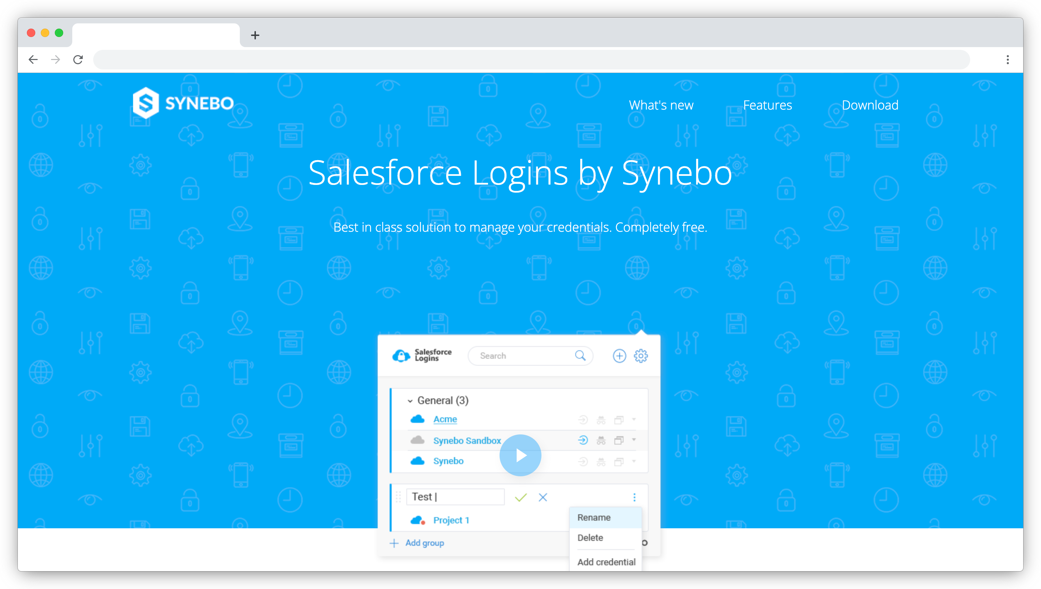Confirm the group rename with the green checkmark
The width and height of the screenshot is (1041, 589).
(x=521, y=497)
